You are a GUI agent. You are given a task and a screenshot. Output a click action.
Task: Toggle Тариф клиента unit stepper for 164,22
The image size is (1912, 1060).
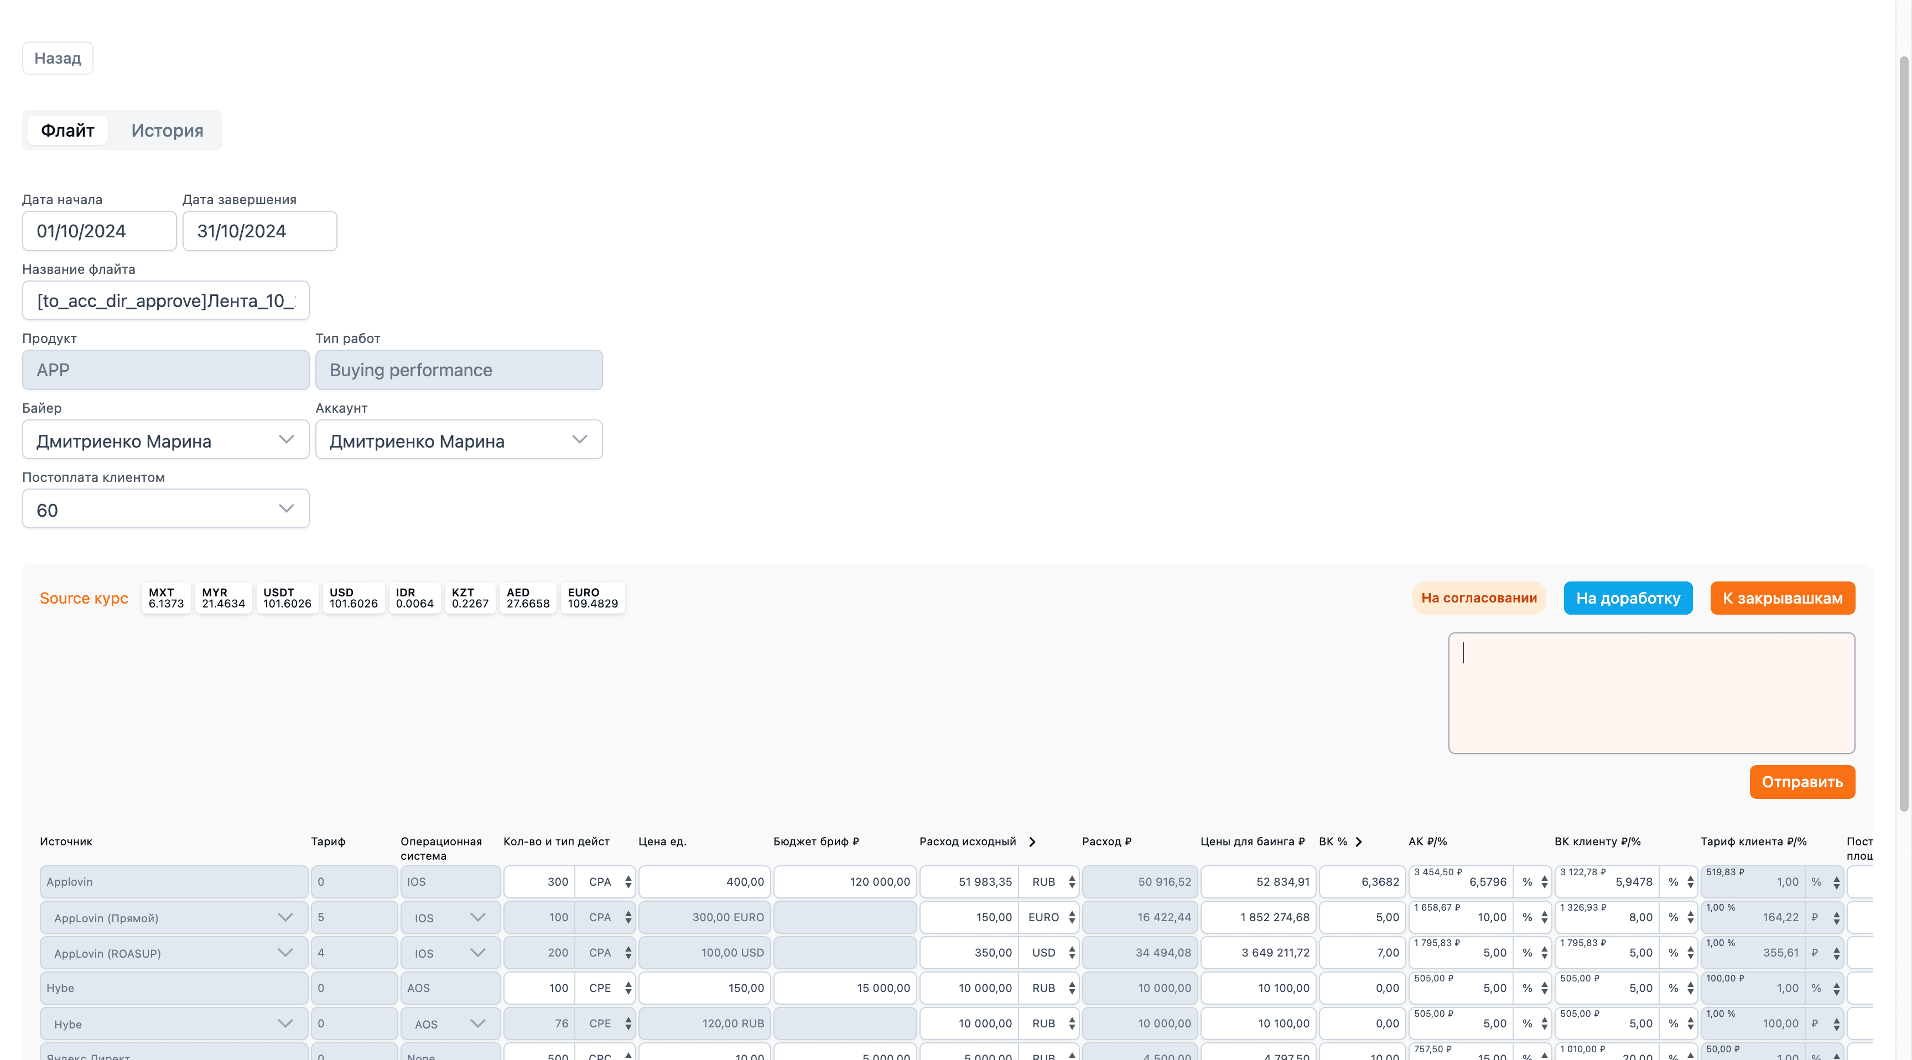click(x=1836, y=917)
